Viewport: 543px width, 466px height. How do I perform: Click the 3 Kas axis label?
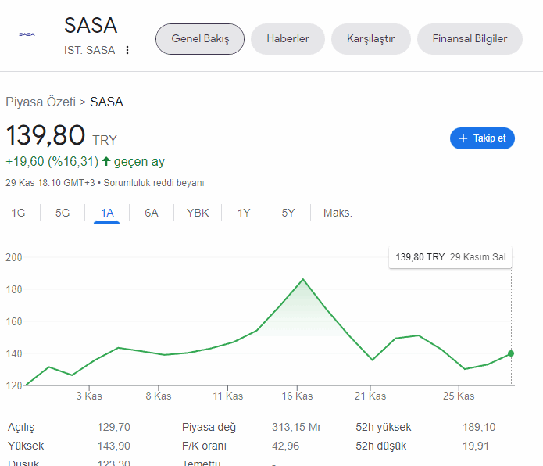click(x=89, y=396)
